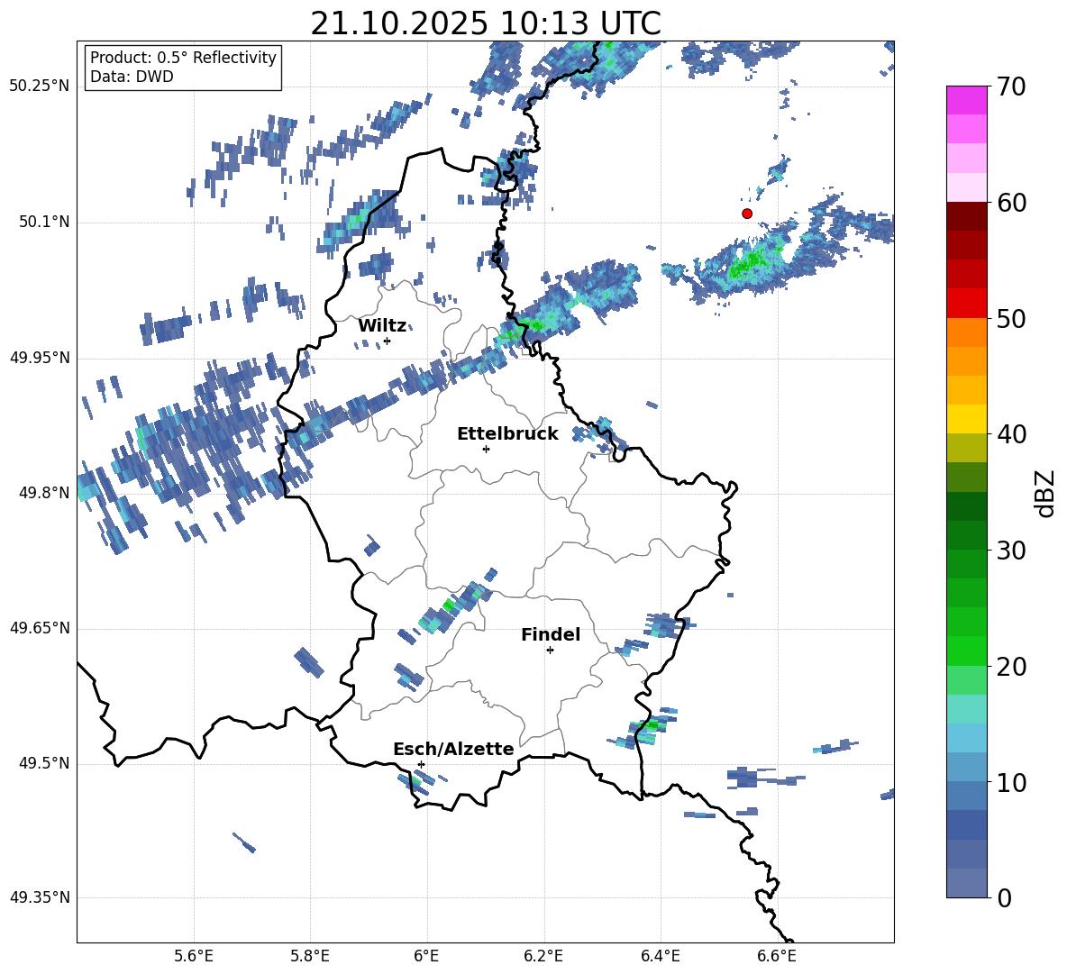Click the yellow swatch just above 40

[966, 419]
